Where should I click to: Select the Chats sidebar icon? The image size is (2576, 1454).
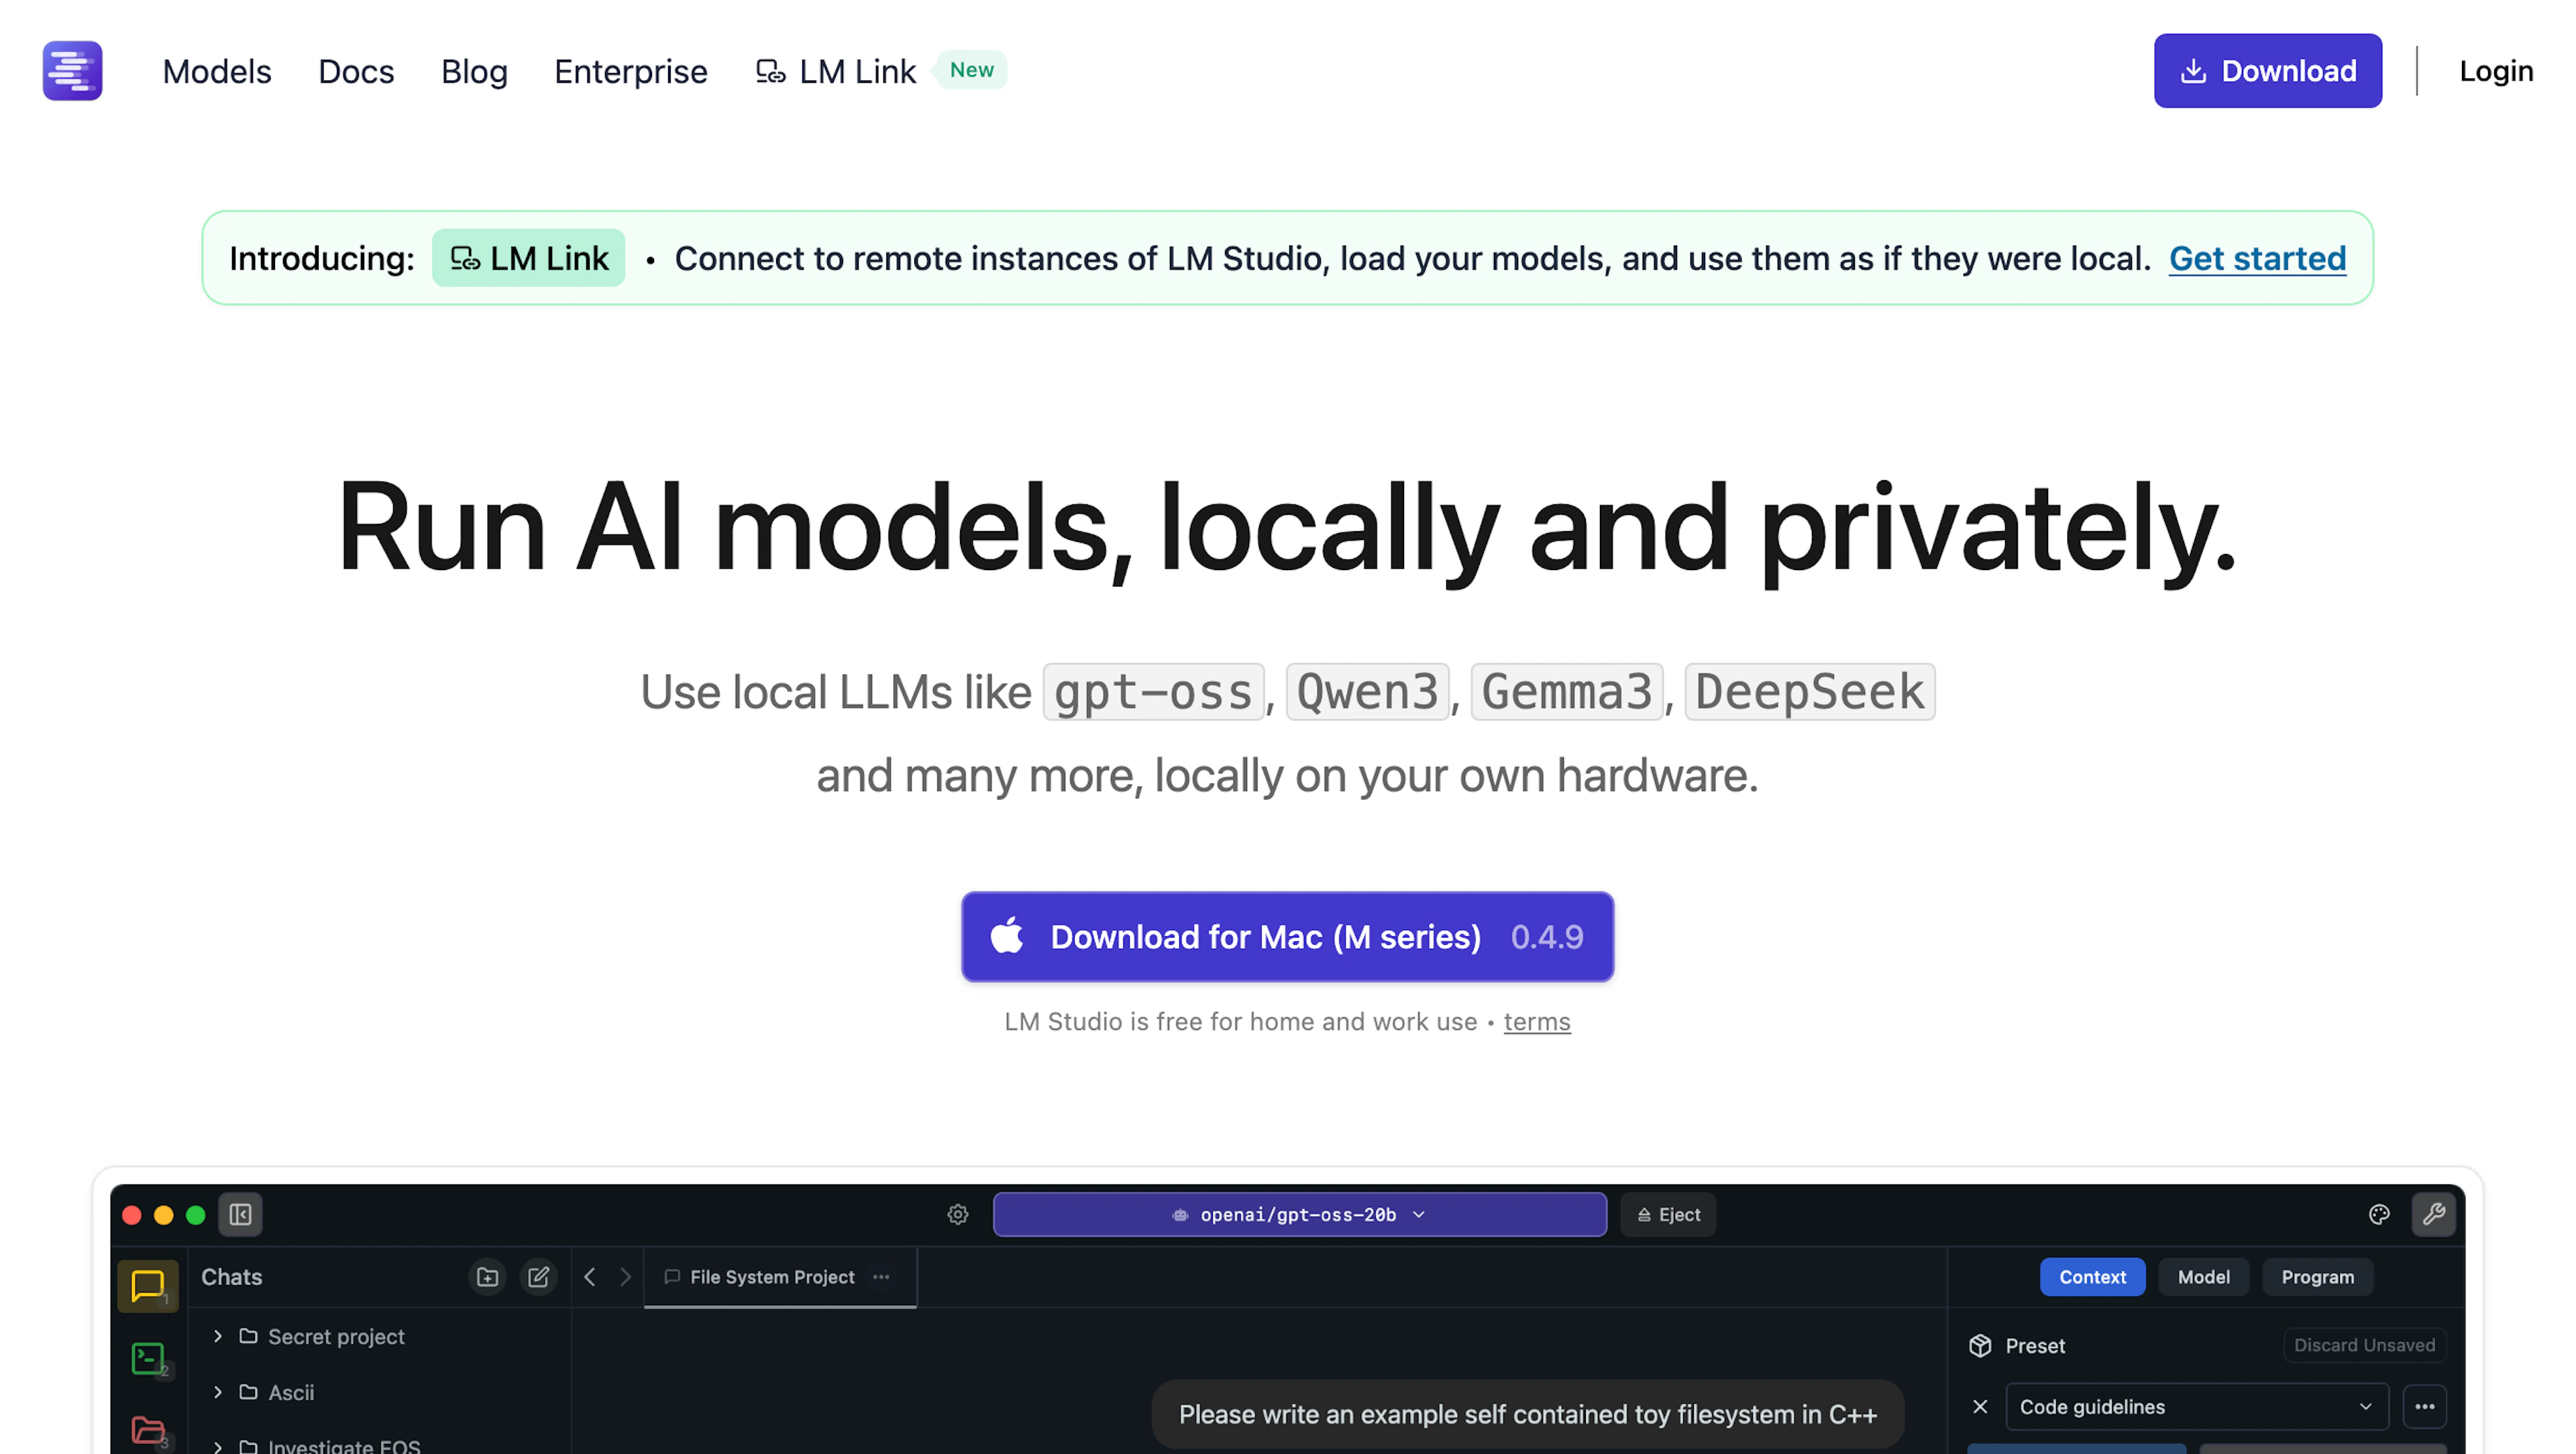coord(147,1286)
